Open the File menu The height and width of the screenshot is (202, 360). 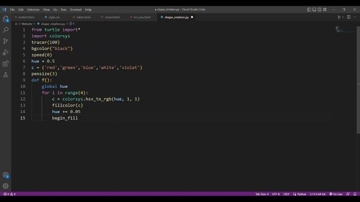12,10
